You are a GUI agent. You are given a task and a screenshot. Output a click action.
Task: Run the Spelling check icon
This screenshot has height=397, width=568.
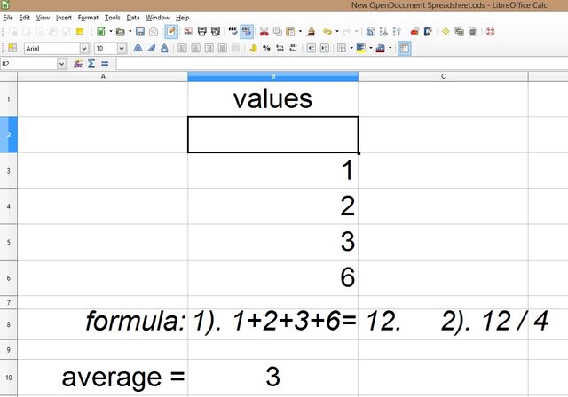tap(233, 32)
